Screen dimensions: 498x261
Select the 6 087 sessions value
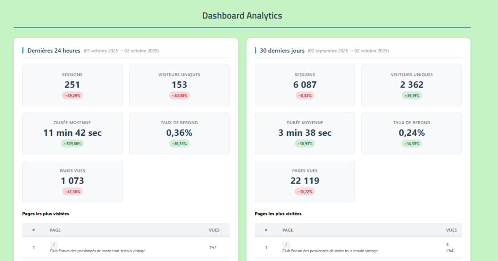pos(305,85)
